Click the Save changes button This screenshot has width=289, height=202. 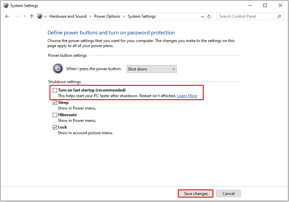pyautogui.click(x=195, y=193)
